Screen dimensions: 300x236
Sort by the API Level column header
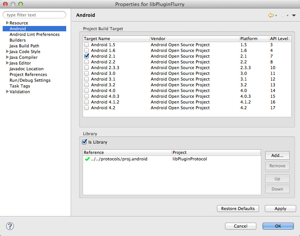click(x=279, y=39)
